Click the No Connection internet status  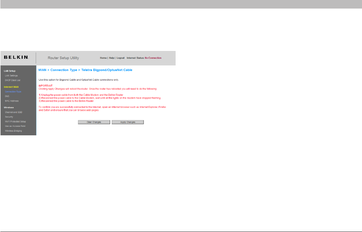[153, 58]
